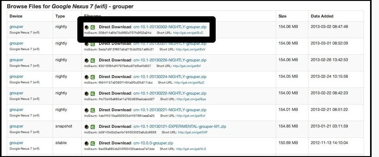Open short URL http://get.cm/get/5XF
This screenshot has height=157, width=379.
click(x=193, y=132)
